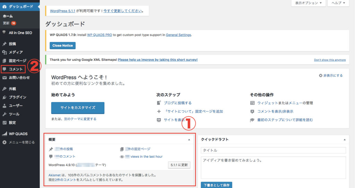Click the graduation cap icon beside 最初のステップ
Viewport: 355px width, 188px height.
(x=252, y=120)
